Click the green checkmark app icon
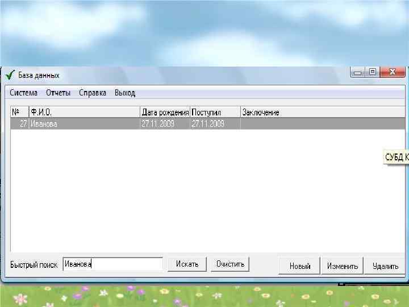The image size is (409, 307). tap(10, 75)
